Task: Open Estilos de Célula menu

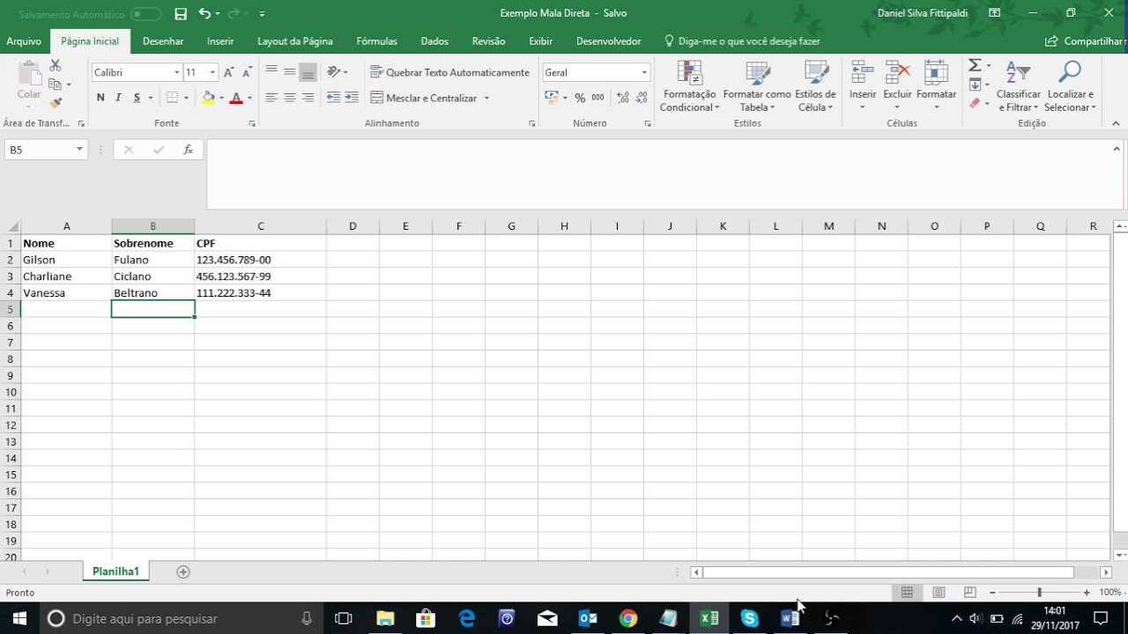Action: pos(815,86)
